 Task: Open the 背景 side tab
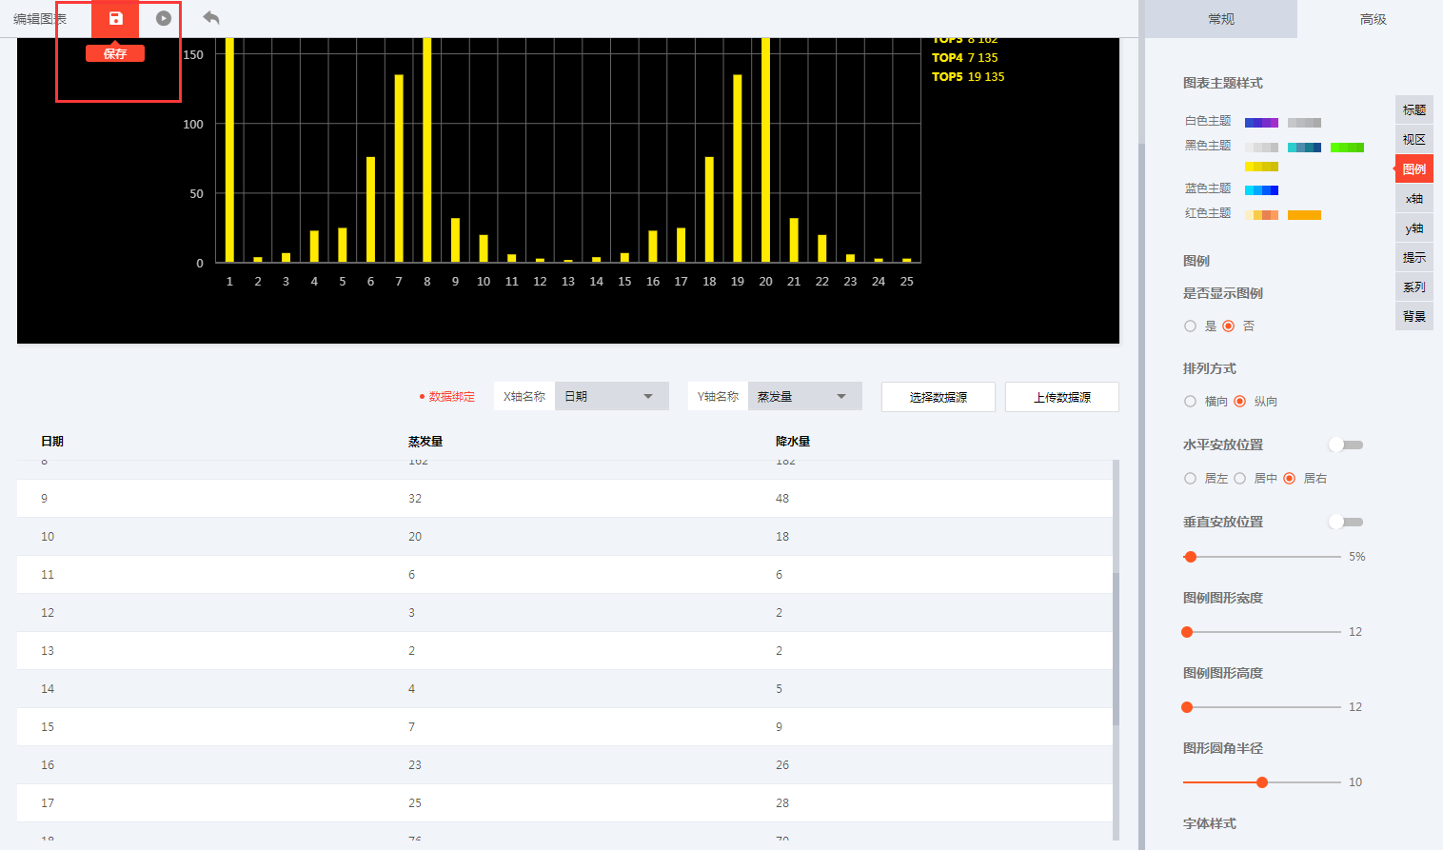(x=1414, y=317)
